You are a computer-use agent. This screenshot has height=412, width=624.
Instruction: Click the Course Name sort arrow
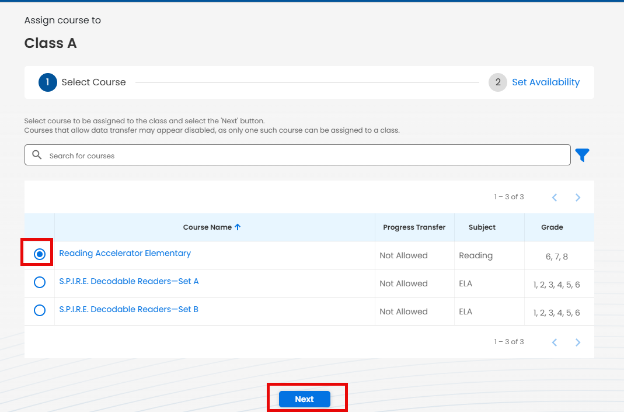(x=238, y=227)
